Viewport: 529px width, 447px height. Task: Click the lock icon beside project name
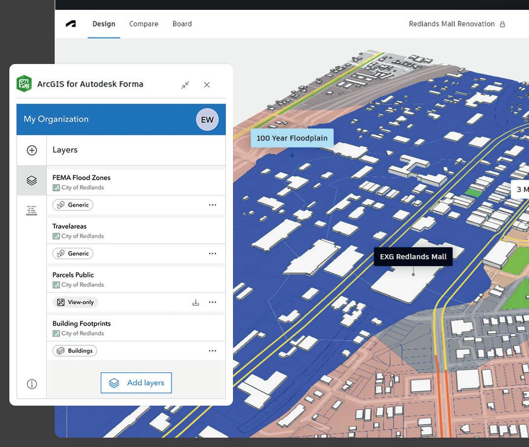[x=502, y=24]
